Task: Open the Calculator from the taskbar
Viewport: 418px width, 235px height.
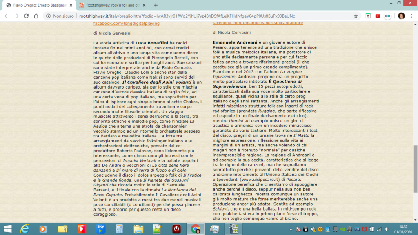Action: [120, 229]
